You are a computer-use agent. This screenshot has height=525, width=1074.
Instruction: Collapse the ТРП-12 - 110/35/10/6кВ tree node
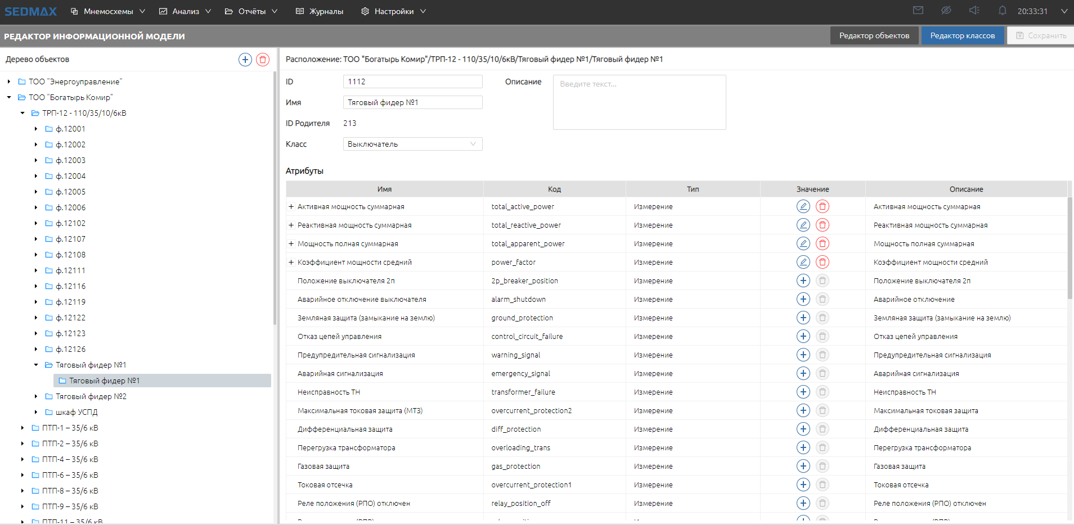(23, 113)
